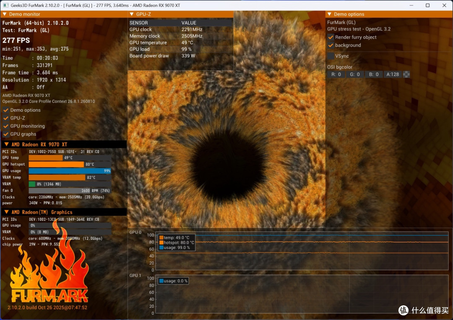Click the OSI bgcolor A:128 field
This screenshot has width=453, height=320.
point(393,75)
